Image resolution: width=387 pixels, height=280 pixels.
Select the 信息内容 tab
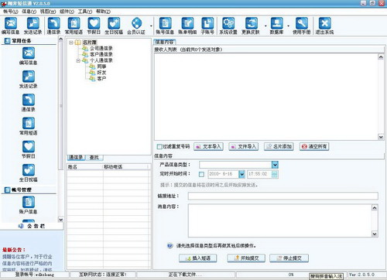point(164,42)
